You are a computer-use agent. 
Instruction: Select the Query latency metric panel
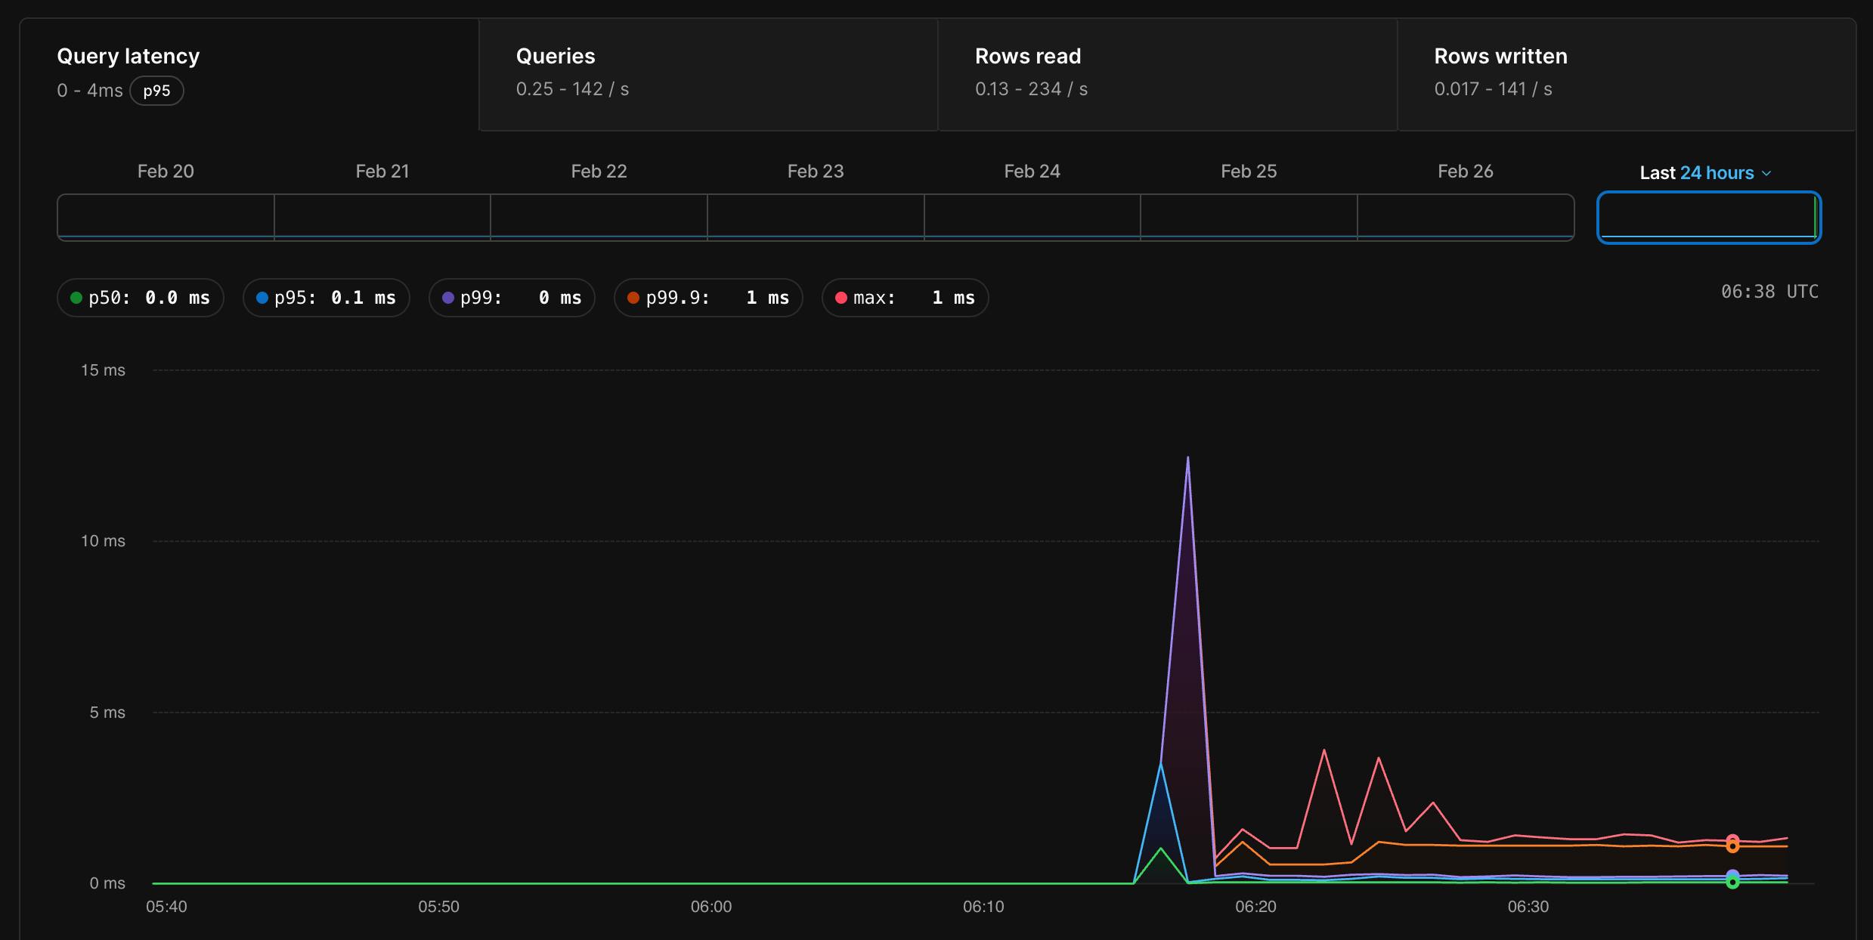click(249, 73)
